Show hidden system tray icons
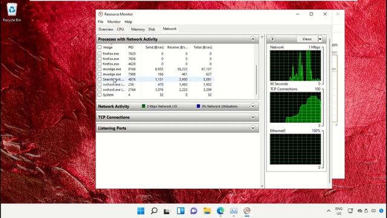Viewport: 387px width, 218px height. pyautogui.click(x=328, y=211)
